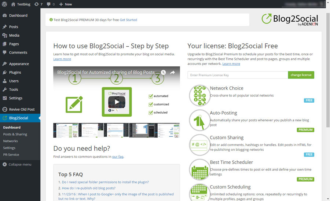Click the FREE badge on Custom Sharing

tap(309, 154)
